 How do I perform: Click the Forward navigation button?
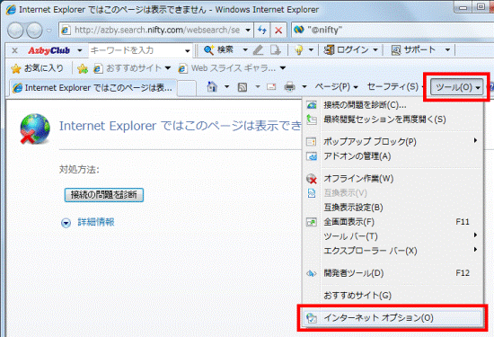(34, 31)
